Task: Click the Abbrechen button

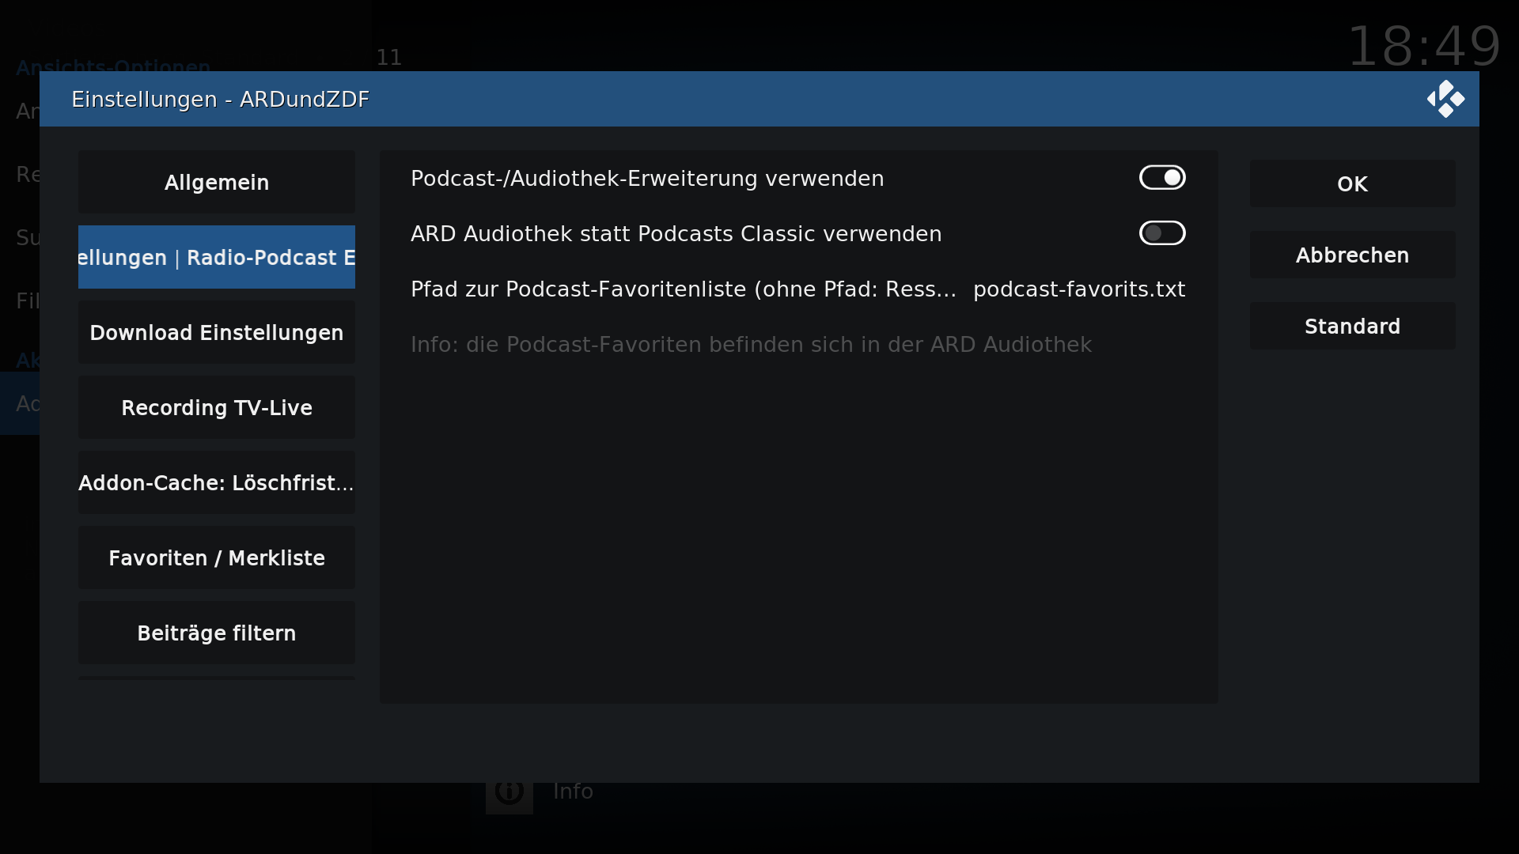Action: coord(1353,255)
